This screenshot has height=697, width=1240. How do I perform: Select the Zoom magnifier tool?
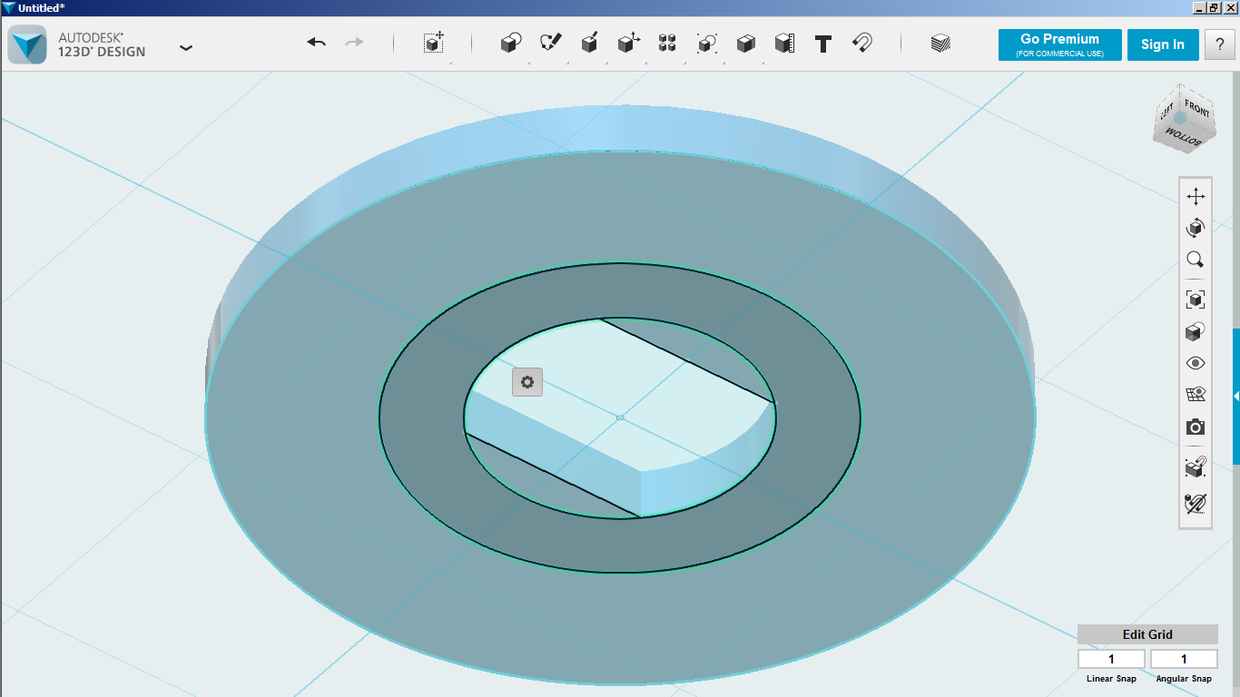pyautogui.click(x=1196, y=260)
